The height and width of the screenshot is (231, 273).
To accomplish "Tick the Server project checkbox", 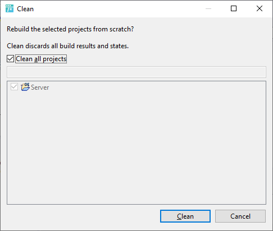I will point(14,87).
